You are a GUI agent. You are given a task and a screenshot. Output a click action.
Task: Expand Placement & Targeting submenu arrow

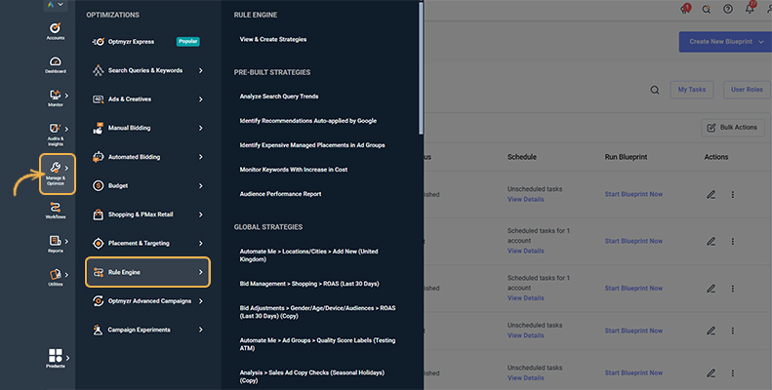[x=200, y=244]
